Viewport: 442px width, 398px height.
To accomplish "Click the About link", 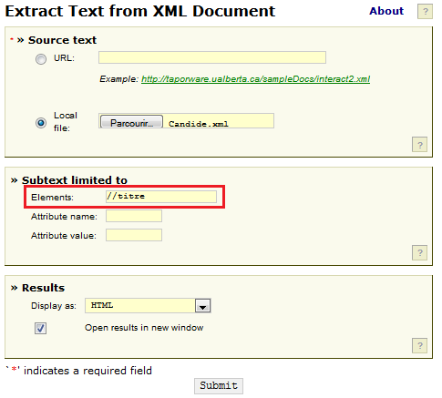I will [386, 11].
